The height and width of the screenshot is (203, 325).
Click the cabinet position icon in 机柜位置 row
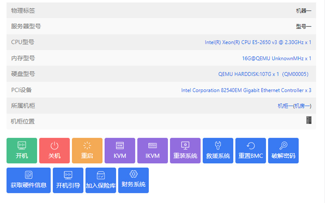(308, 120)
